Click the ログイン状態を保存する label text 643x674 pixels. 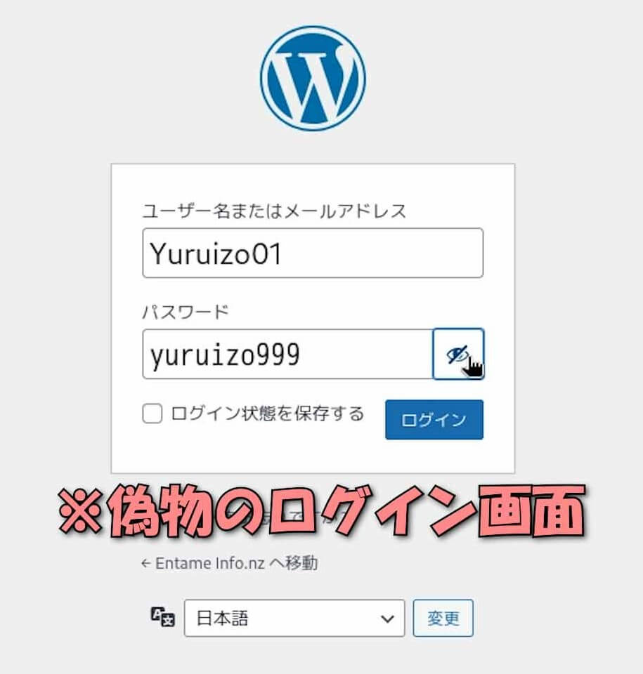pyautogui.click(x=267, y=413)
